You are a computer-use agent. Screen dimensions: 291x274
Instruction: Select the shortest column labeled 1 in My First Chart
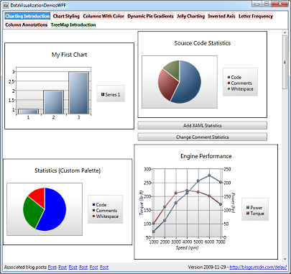coord(28,111)
